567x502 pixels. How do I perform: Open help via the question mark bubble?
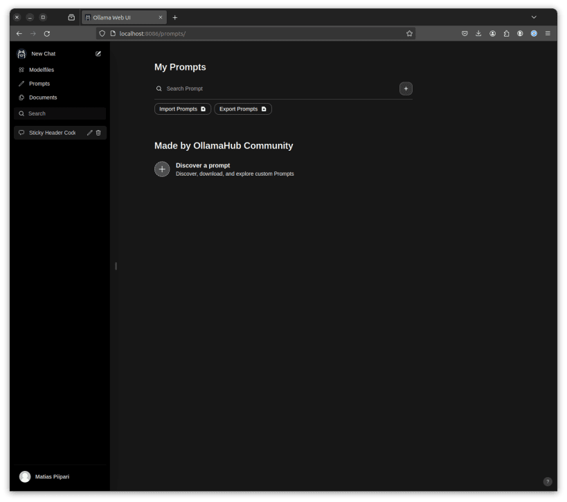(547, 481)
